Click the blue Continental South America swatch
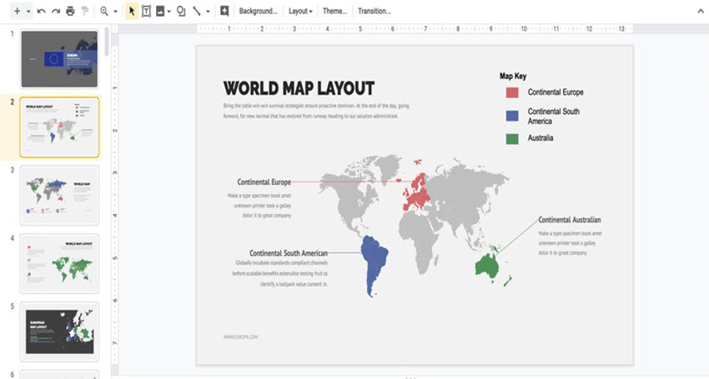The height and width of the screenshot is (379, 709). click(x=511, y=116)
